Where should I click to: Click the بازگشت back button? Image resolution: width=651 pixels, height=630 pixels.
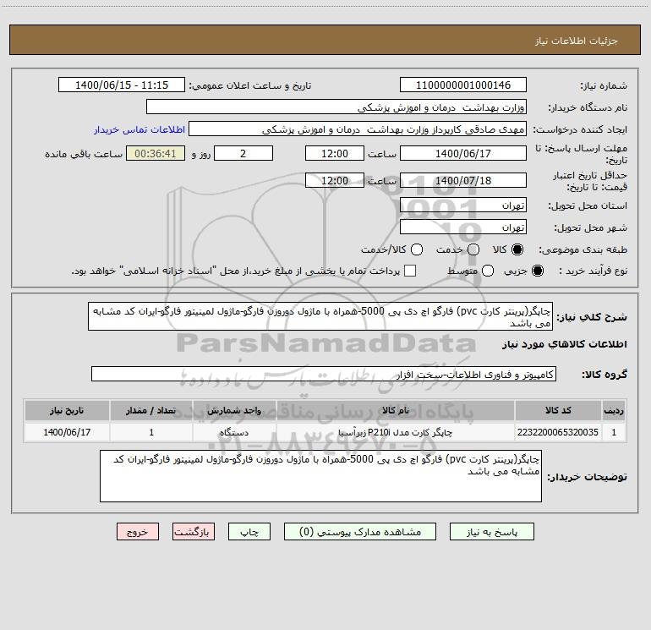click(x=194, y=532)
